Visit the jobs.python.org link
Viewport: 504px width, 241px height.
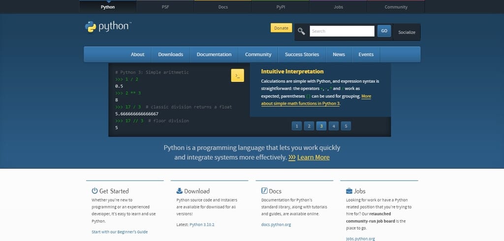[360, 239]
